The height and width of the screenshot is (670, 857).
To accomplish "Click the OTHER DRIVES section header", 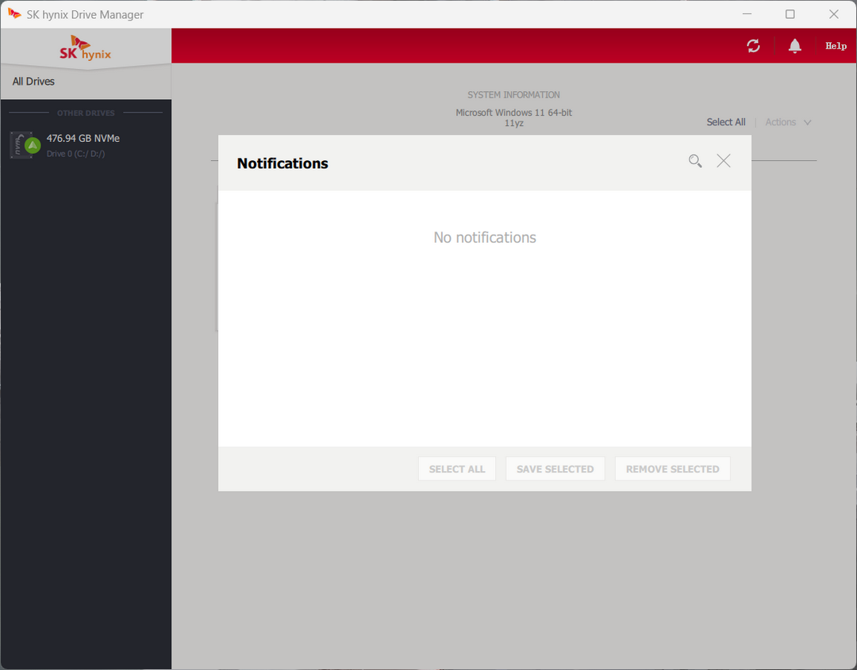I will point(86,113).
